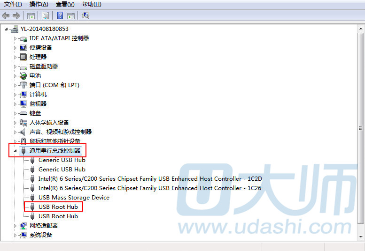365x251 pixels.
Task: Click the 键盘 keyboard icon
Action: point(23,113)
